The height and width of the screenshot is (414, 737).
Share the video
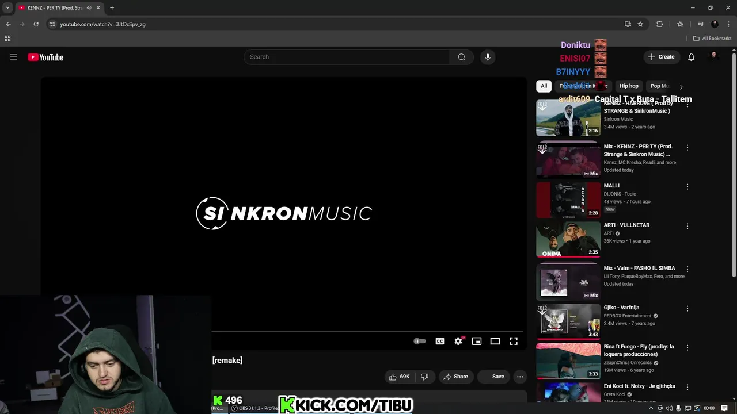(x=455, y=377)
